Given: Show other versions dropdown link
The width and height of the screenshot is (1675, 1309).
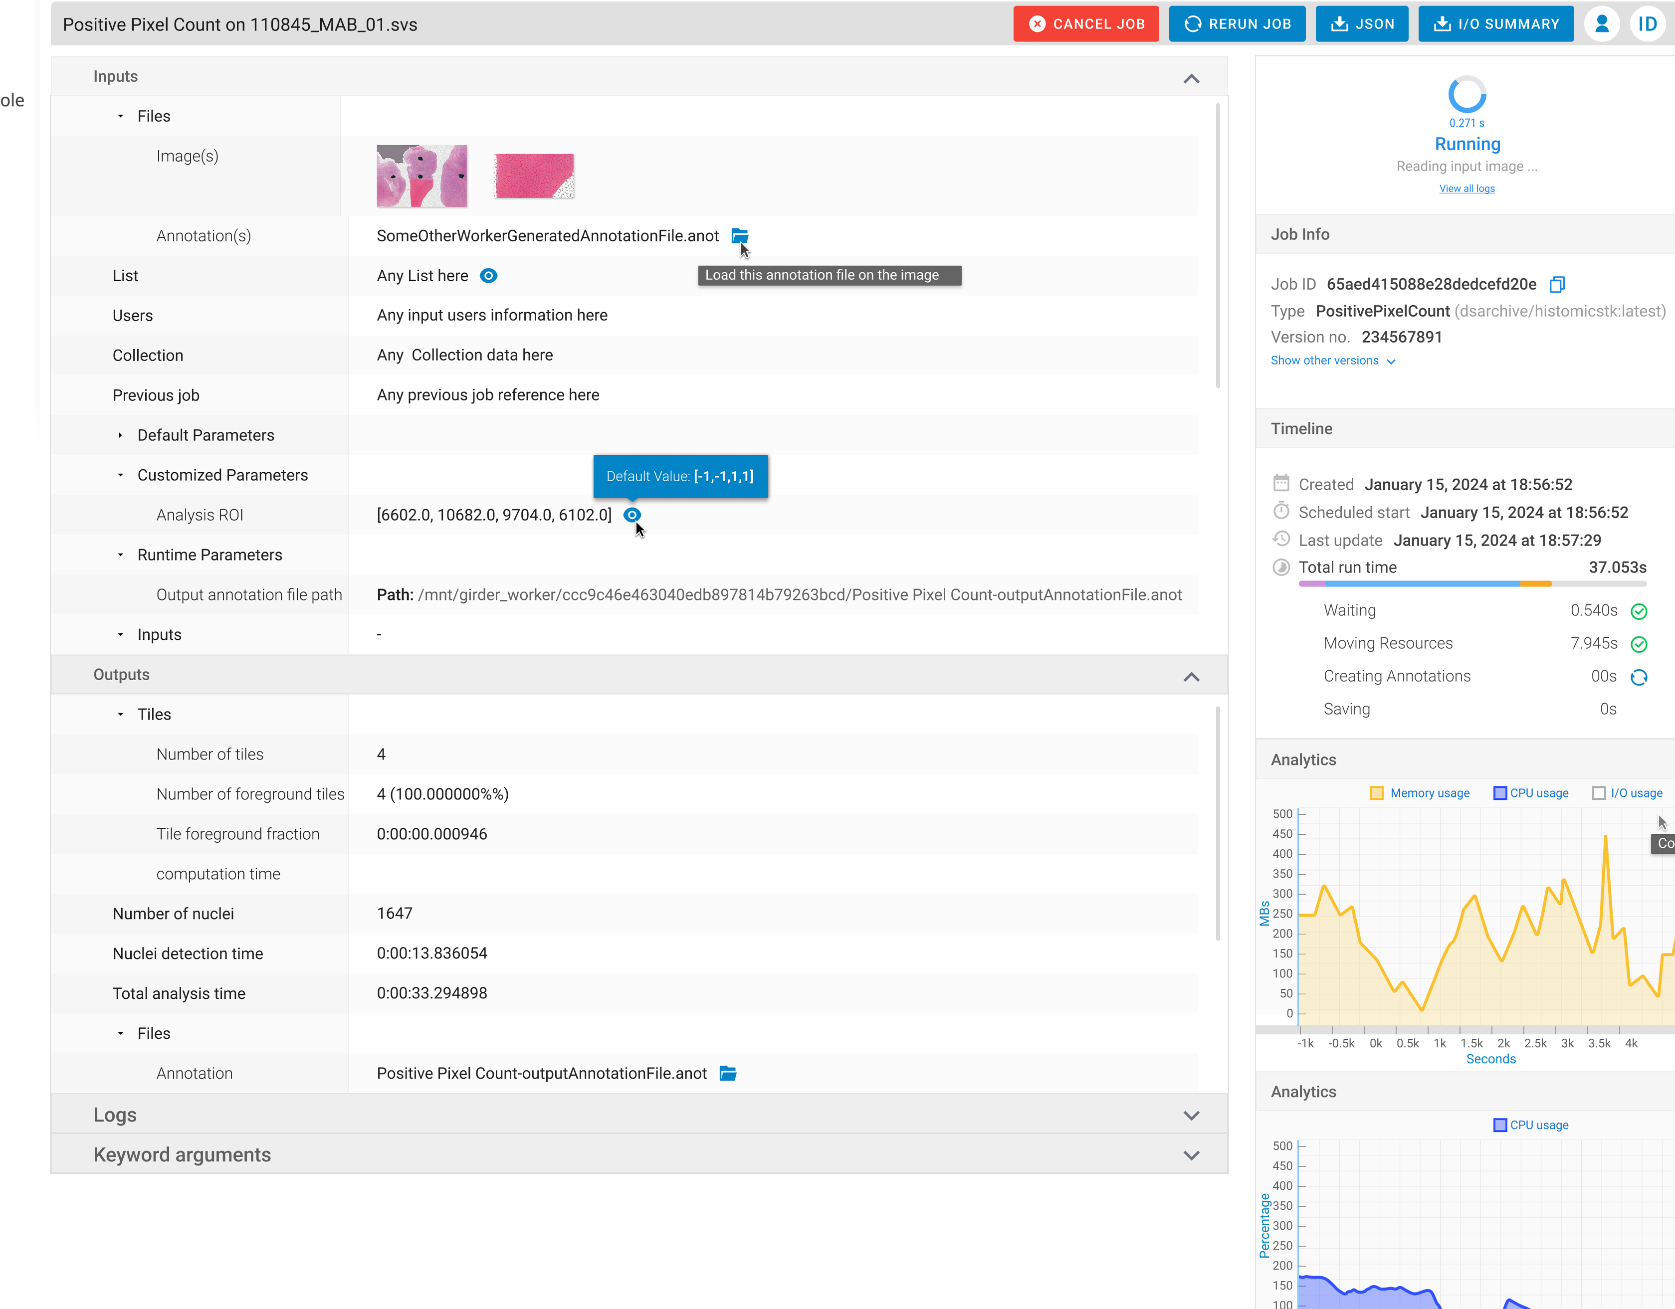Looking at the screenshot, I should point(1333,361).
